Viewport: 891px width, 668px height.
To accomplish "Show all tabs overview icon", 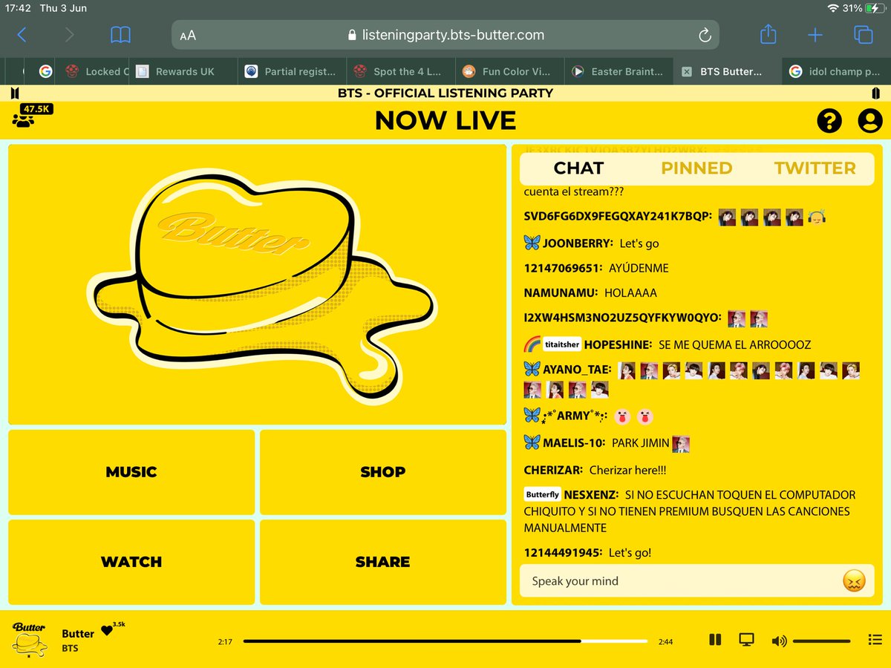I will click(863, 35).
